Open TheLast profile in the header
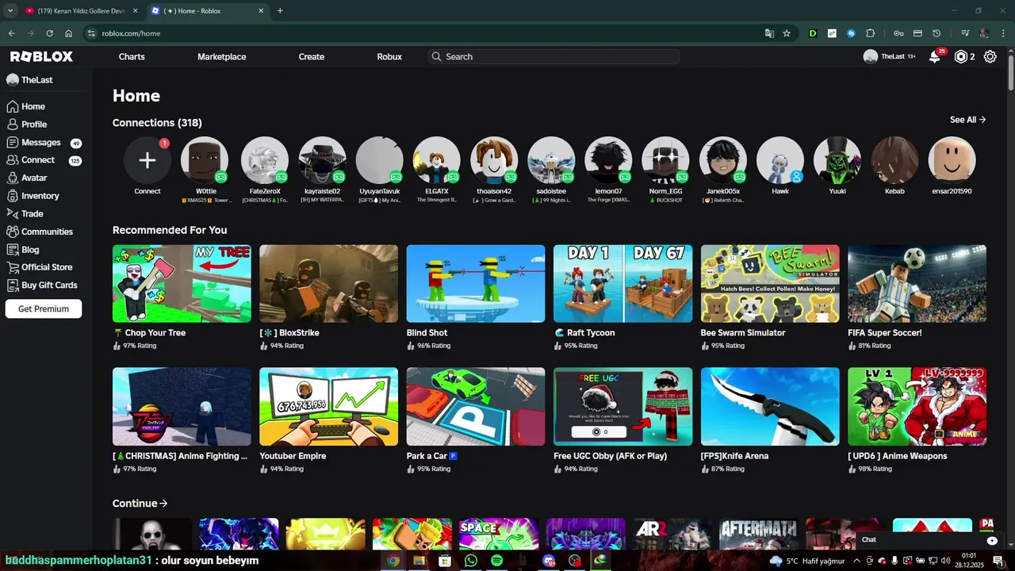Image resolution: width=1015 pixels, height=571 pixels. coord(889,56)
